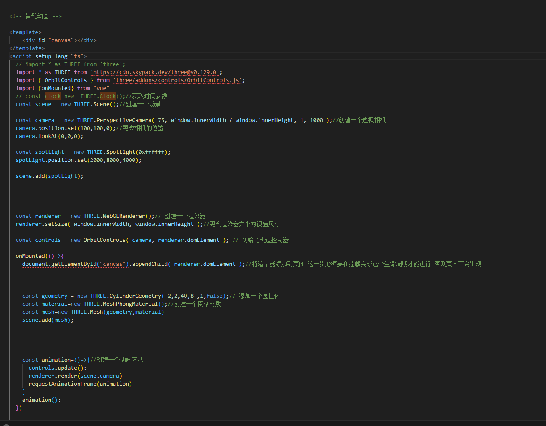This screenshot has height=426, width=546.
Task: Click the HTML comment "骨骼动画" line
Action: click(x=35, y=16)
